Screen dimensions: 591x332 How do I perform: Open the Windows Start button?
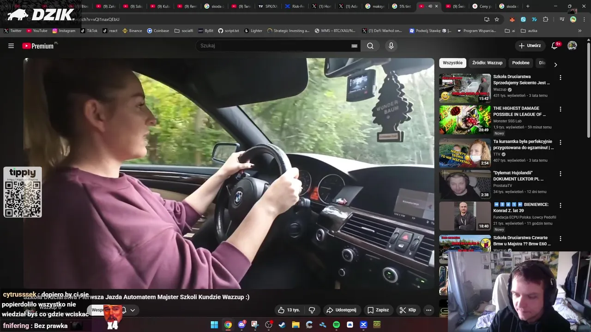tap(214, 325)
